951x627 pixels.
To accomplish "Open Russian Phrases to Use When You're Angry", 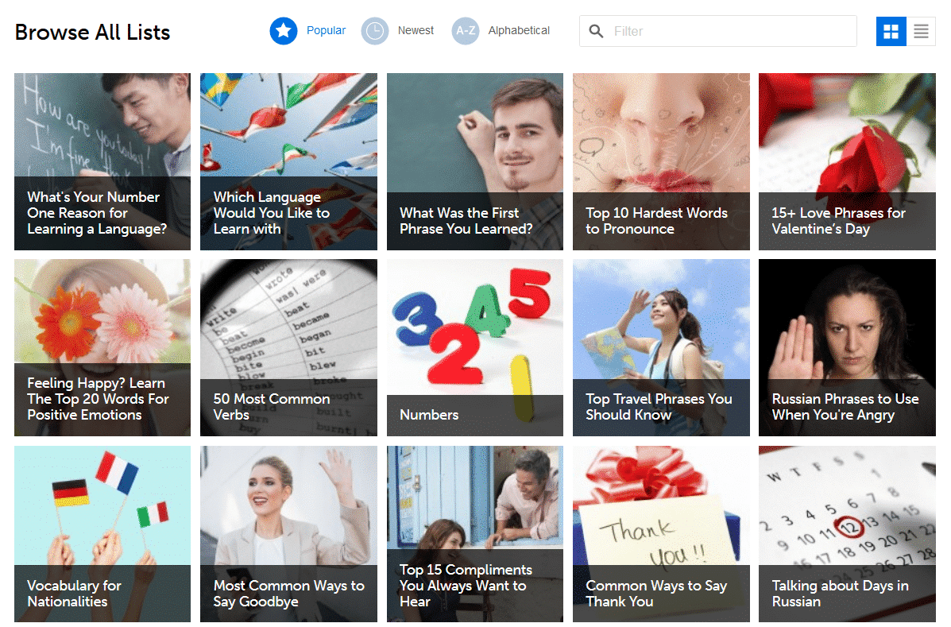I will click(847, 347).
